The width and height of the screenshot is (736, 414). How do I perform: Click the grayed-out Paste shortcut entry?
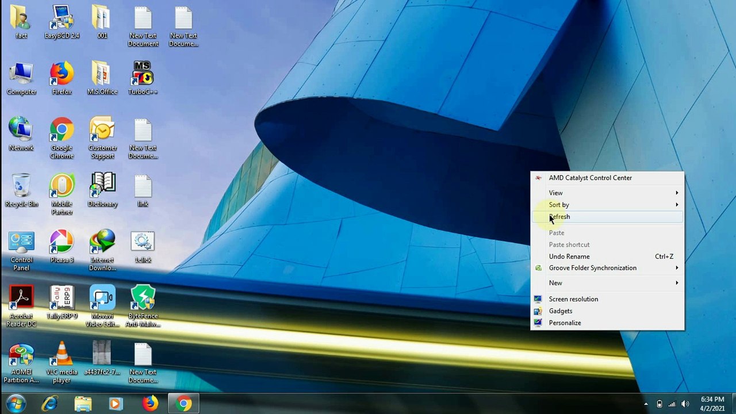point(607,244)
